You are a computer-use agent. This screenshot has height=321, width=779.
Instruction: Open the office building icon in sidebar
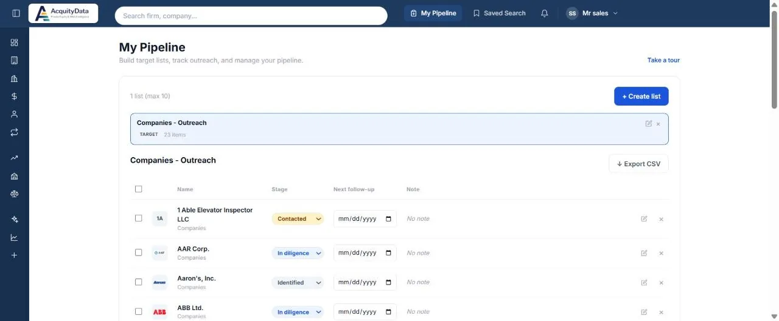(x=15, y=60)
